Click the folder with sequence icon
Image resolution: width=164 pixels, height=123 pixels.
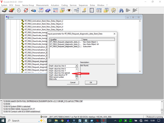click(x=106, y=10)
